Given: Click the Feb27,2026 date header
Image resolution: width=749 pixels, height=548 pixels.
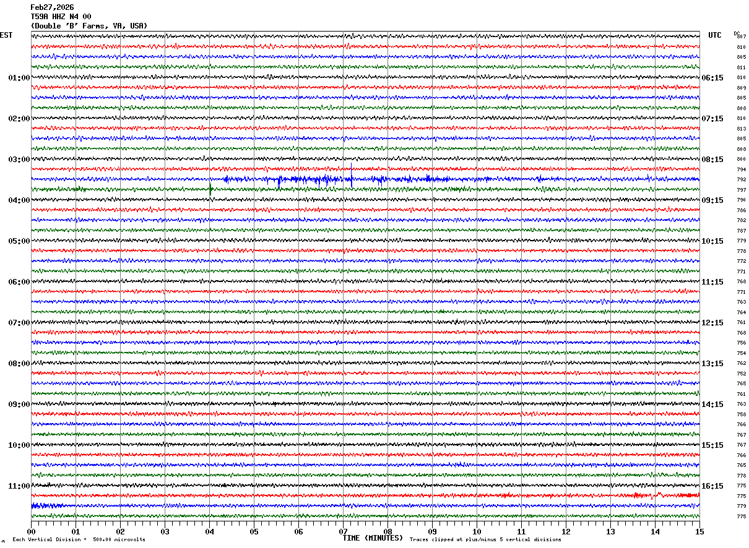Looking at the screenshot, I should tap(52, 7).
